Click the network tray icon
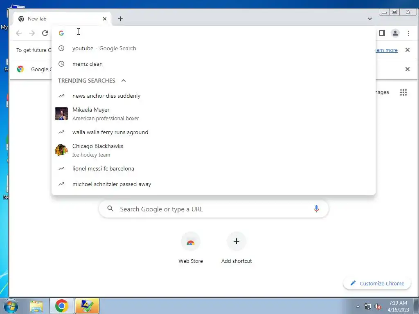This screenshot has height=314, width=419. coord(368,307)
